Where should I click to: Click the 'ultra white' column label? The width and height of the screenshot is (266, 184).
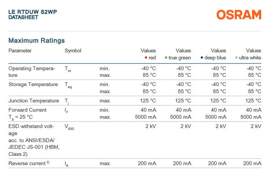coord(250,58)
